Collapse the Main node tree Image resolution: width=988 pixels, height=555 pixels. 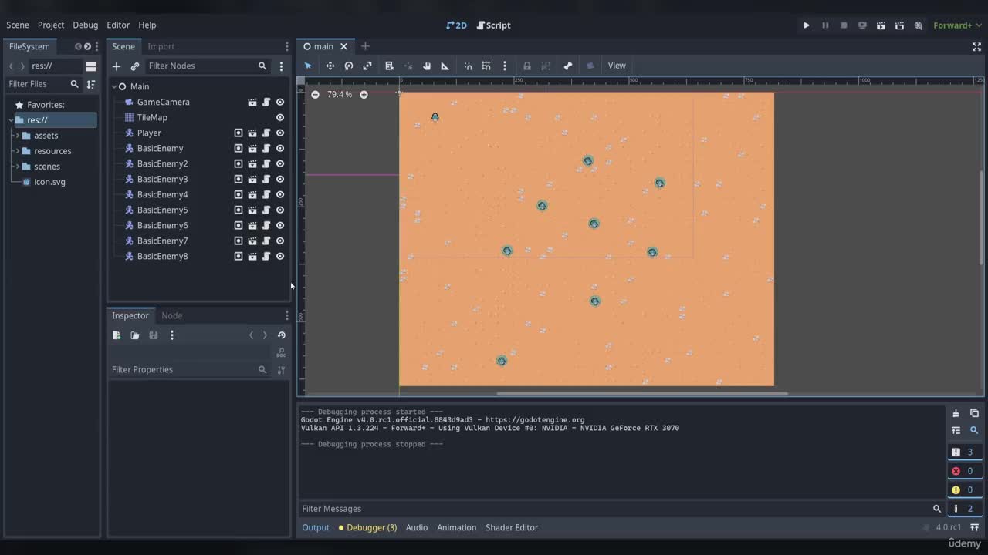113,86
